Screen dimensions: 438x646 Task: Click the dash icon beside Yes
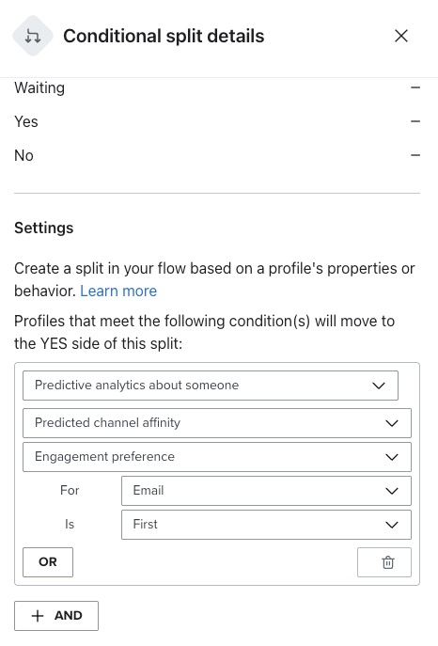(415, 121)
